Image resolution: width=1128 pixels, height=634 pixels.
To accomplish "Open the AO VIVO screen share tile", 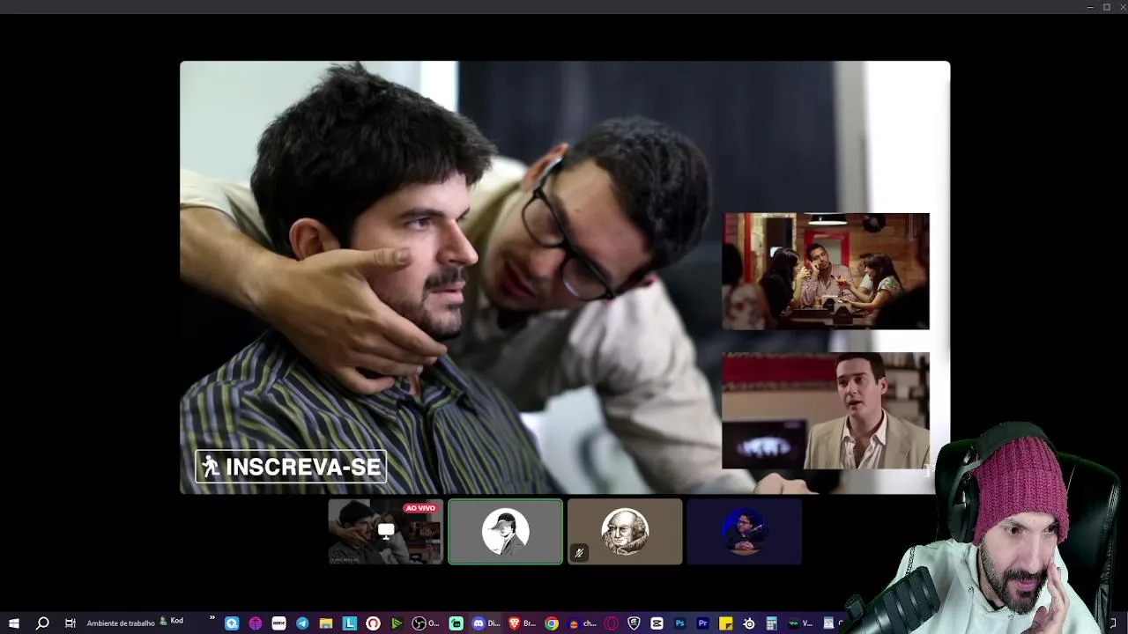I will [x=386, y=532].
